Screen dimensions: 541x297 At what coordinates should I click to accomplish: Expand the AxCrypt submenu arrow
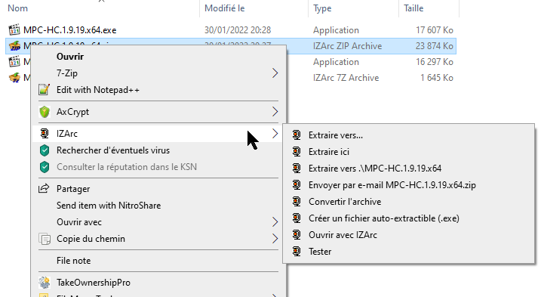pos(275,112)
